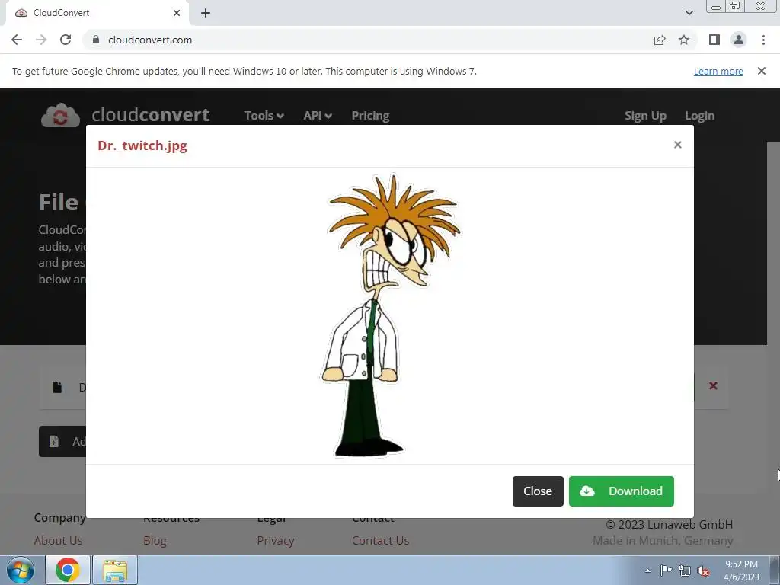Open a new tab with plus button
780x585 pixels.
pos(206,13)
